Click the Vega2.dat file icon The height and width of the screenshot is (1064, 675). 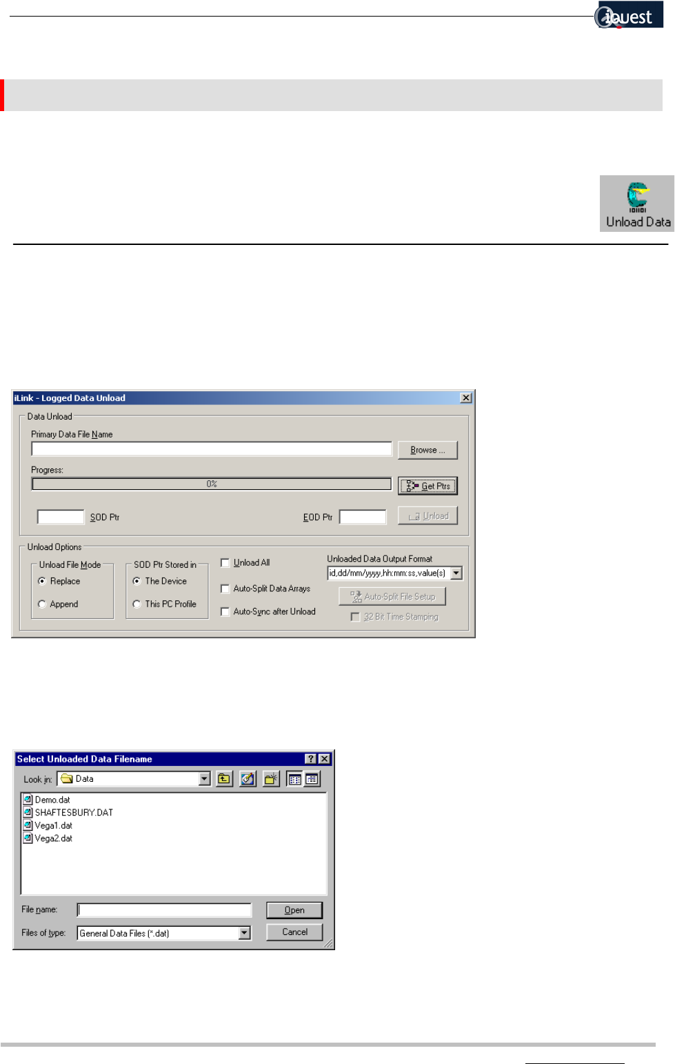tap(28, 838)
